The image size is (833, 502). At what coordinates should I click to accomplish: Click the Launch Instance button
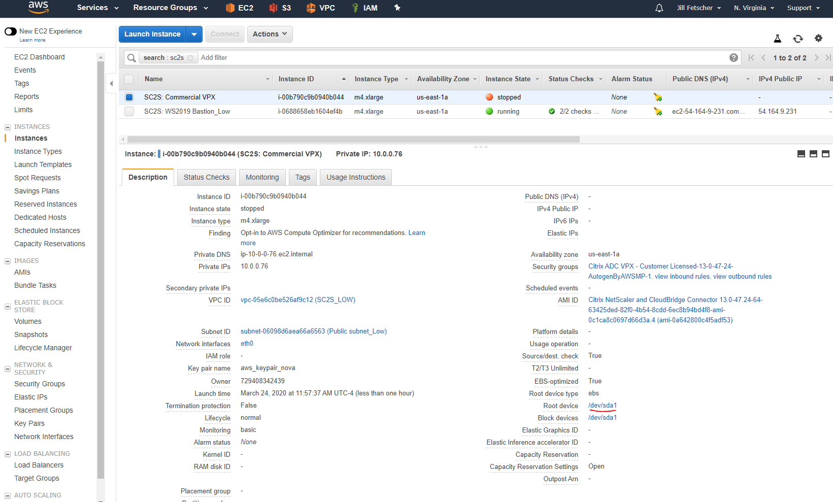point(152,34)
